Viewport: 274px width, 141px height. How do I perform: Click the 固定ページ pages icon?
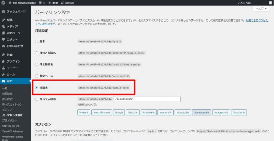[x=3, y=33]
